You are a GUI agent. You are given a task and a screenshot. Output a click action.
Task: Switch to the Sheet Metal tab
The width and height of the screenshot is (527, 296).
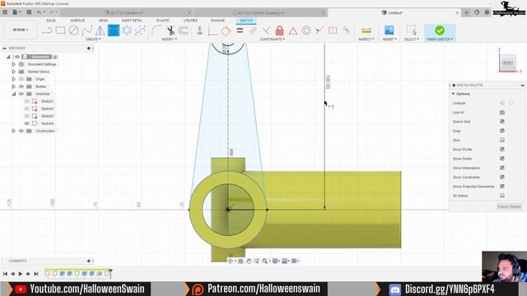[132, 21]
